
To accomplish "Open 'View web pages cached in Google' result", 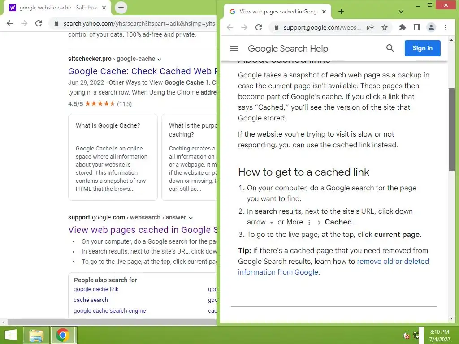I will [x=142, y=230].
